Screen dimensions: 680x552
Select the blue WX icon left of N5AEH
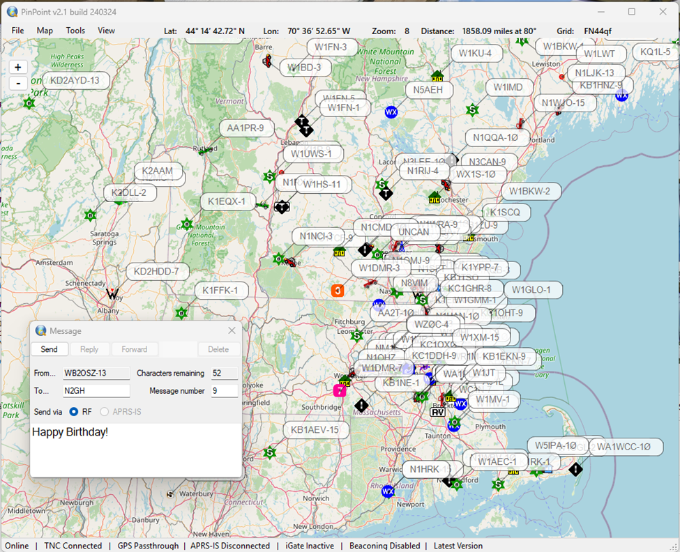[391, 112]
